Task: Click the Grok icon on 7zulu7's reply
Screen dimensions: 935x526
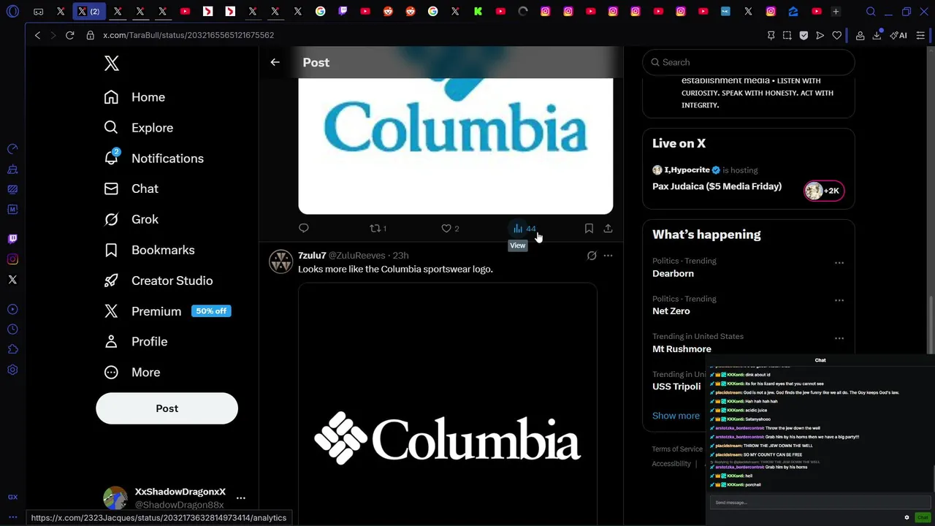Action: 592,256
